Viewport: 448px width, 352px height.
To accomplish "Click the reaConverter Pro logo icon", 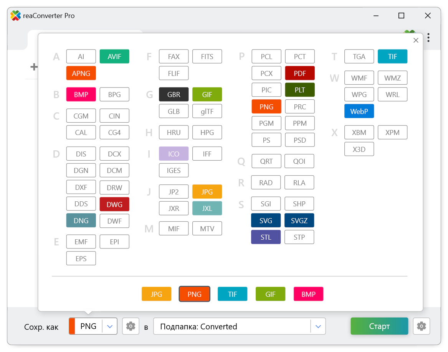I will 15,16.
